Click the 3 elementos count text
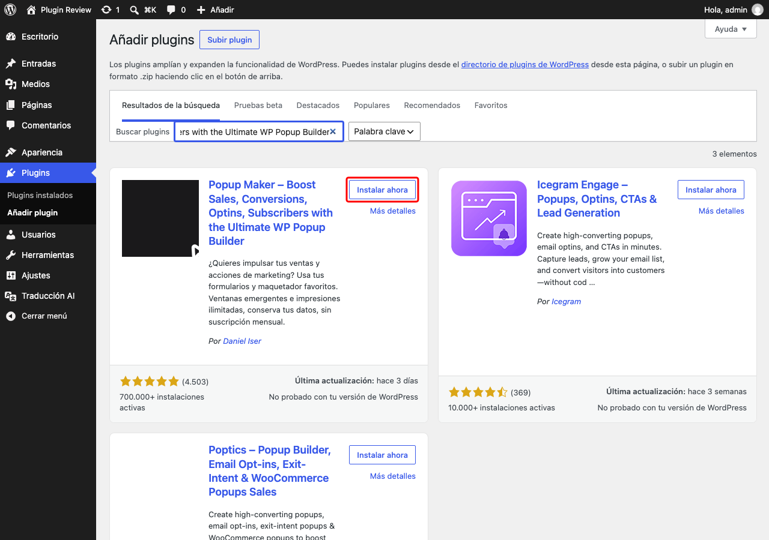769x540 pixels. pyautogui.click(x=735, y=154)
